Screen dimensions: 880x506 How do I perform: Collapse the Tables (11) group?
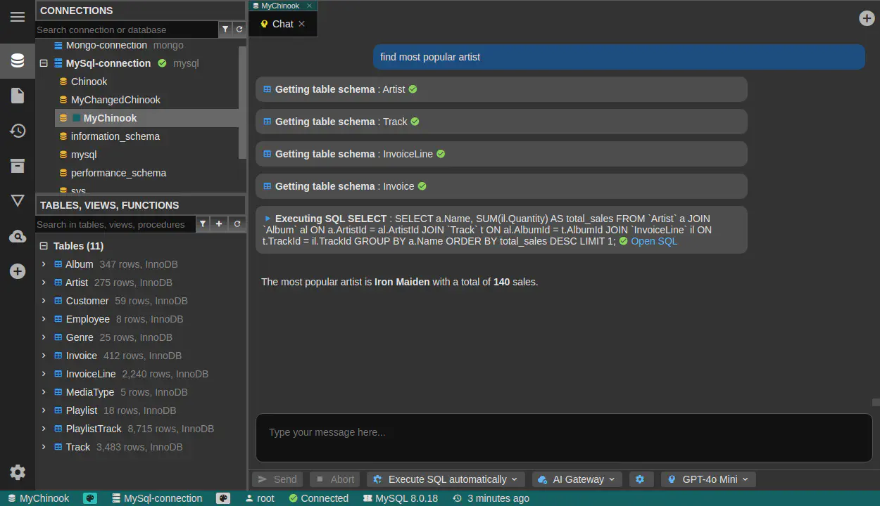tap(44, 246)
